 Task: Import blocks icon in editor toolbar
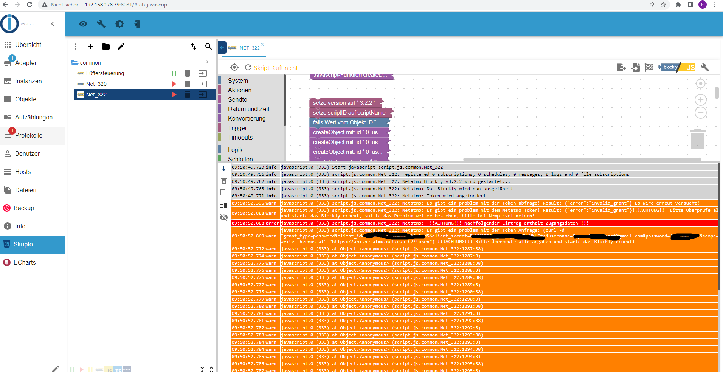click(636, 67)
